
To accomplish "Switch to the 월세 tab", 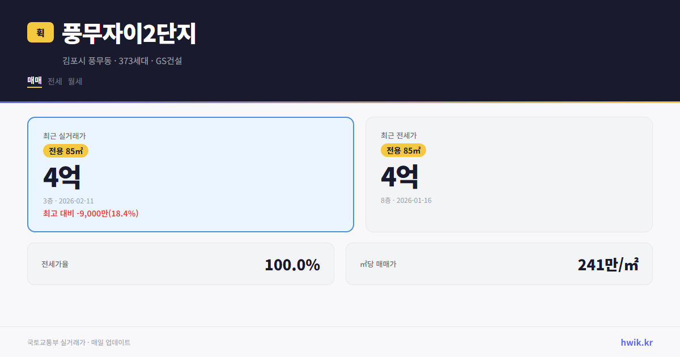I will pos(74,81).
